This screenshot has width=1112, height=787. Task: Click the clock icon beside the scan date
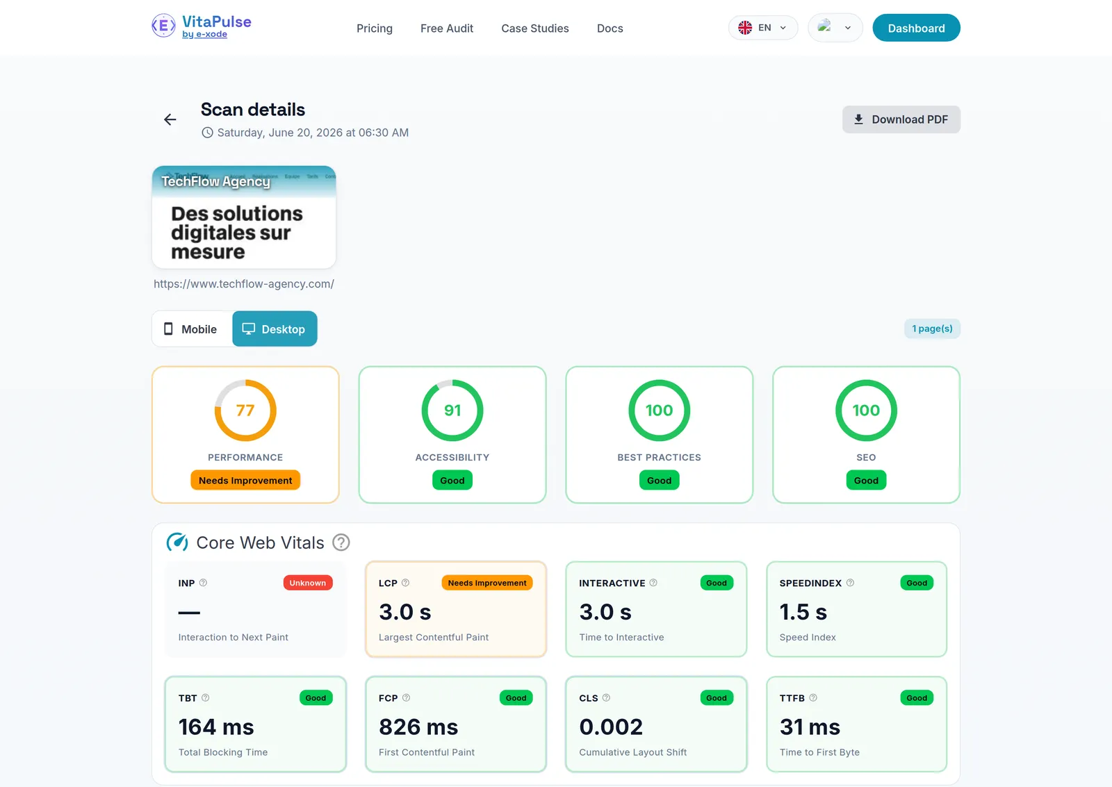(207, 133)
